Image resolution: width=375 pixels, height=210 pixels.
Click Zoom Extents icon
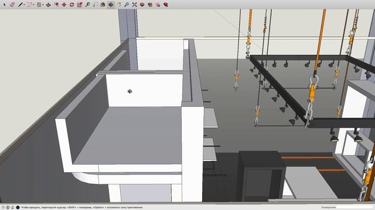[135, 5]
